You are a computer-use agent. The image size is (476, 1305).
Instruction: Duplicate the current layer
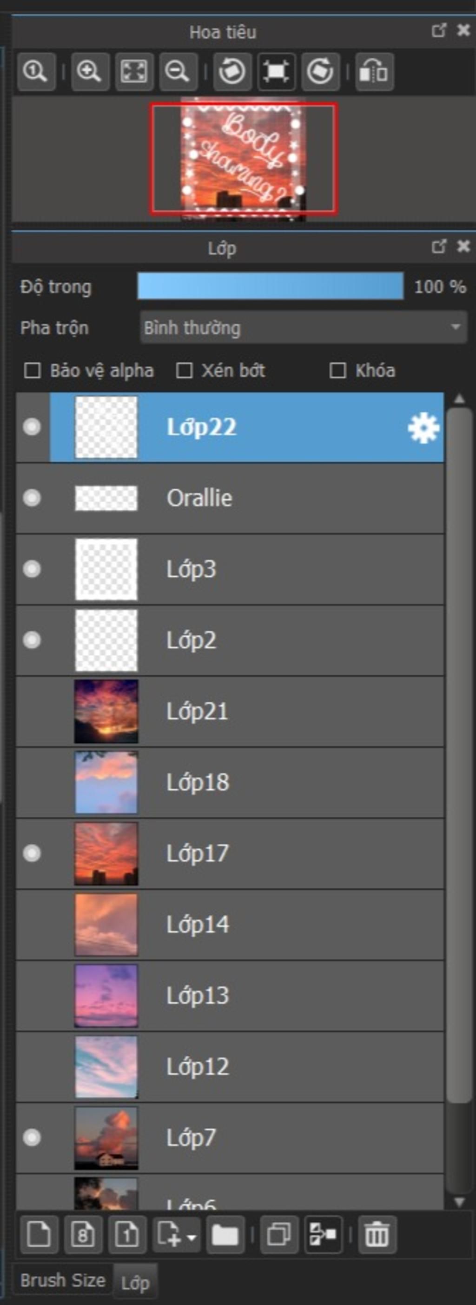(279, 1234)
